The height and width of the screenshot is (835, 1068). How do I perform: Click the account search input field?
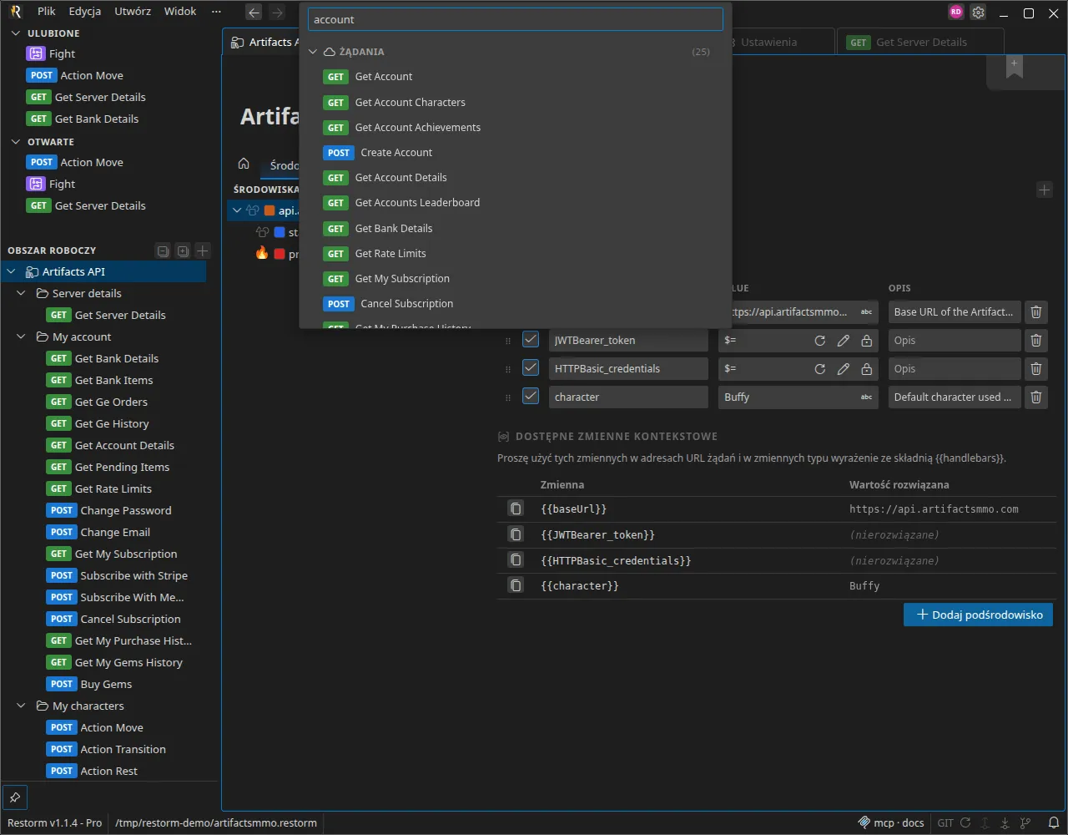tap(515, 19)
